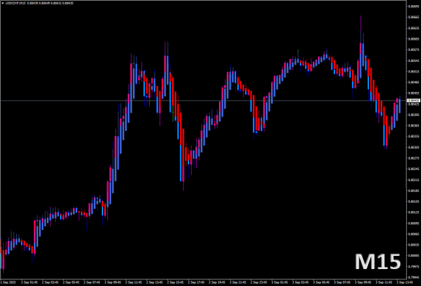Select the '2 Sep 23:45' time axis label

tap(259, 282)
